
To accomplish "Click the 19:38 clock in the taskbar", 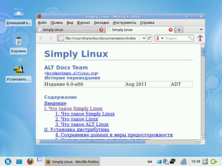I will tap(195, 161).
